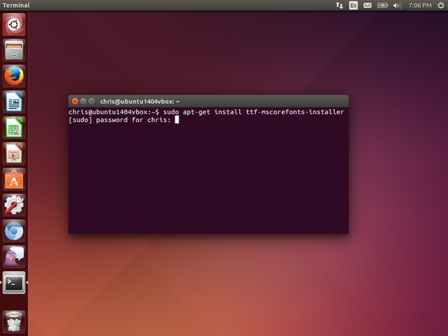The height and width of the screenshot is (336, 448).
Task: Launch Chromium browser from launcher
Action: pyautogui.click(x=14, y=231)
